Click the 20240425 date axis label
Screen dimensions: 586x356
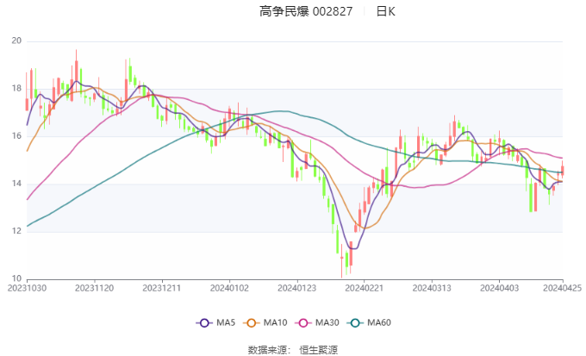pos(562,288)
